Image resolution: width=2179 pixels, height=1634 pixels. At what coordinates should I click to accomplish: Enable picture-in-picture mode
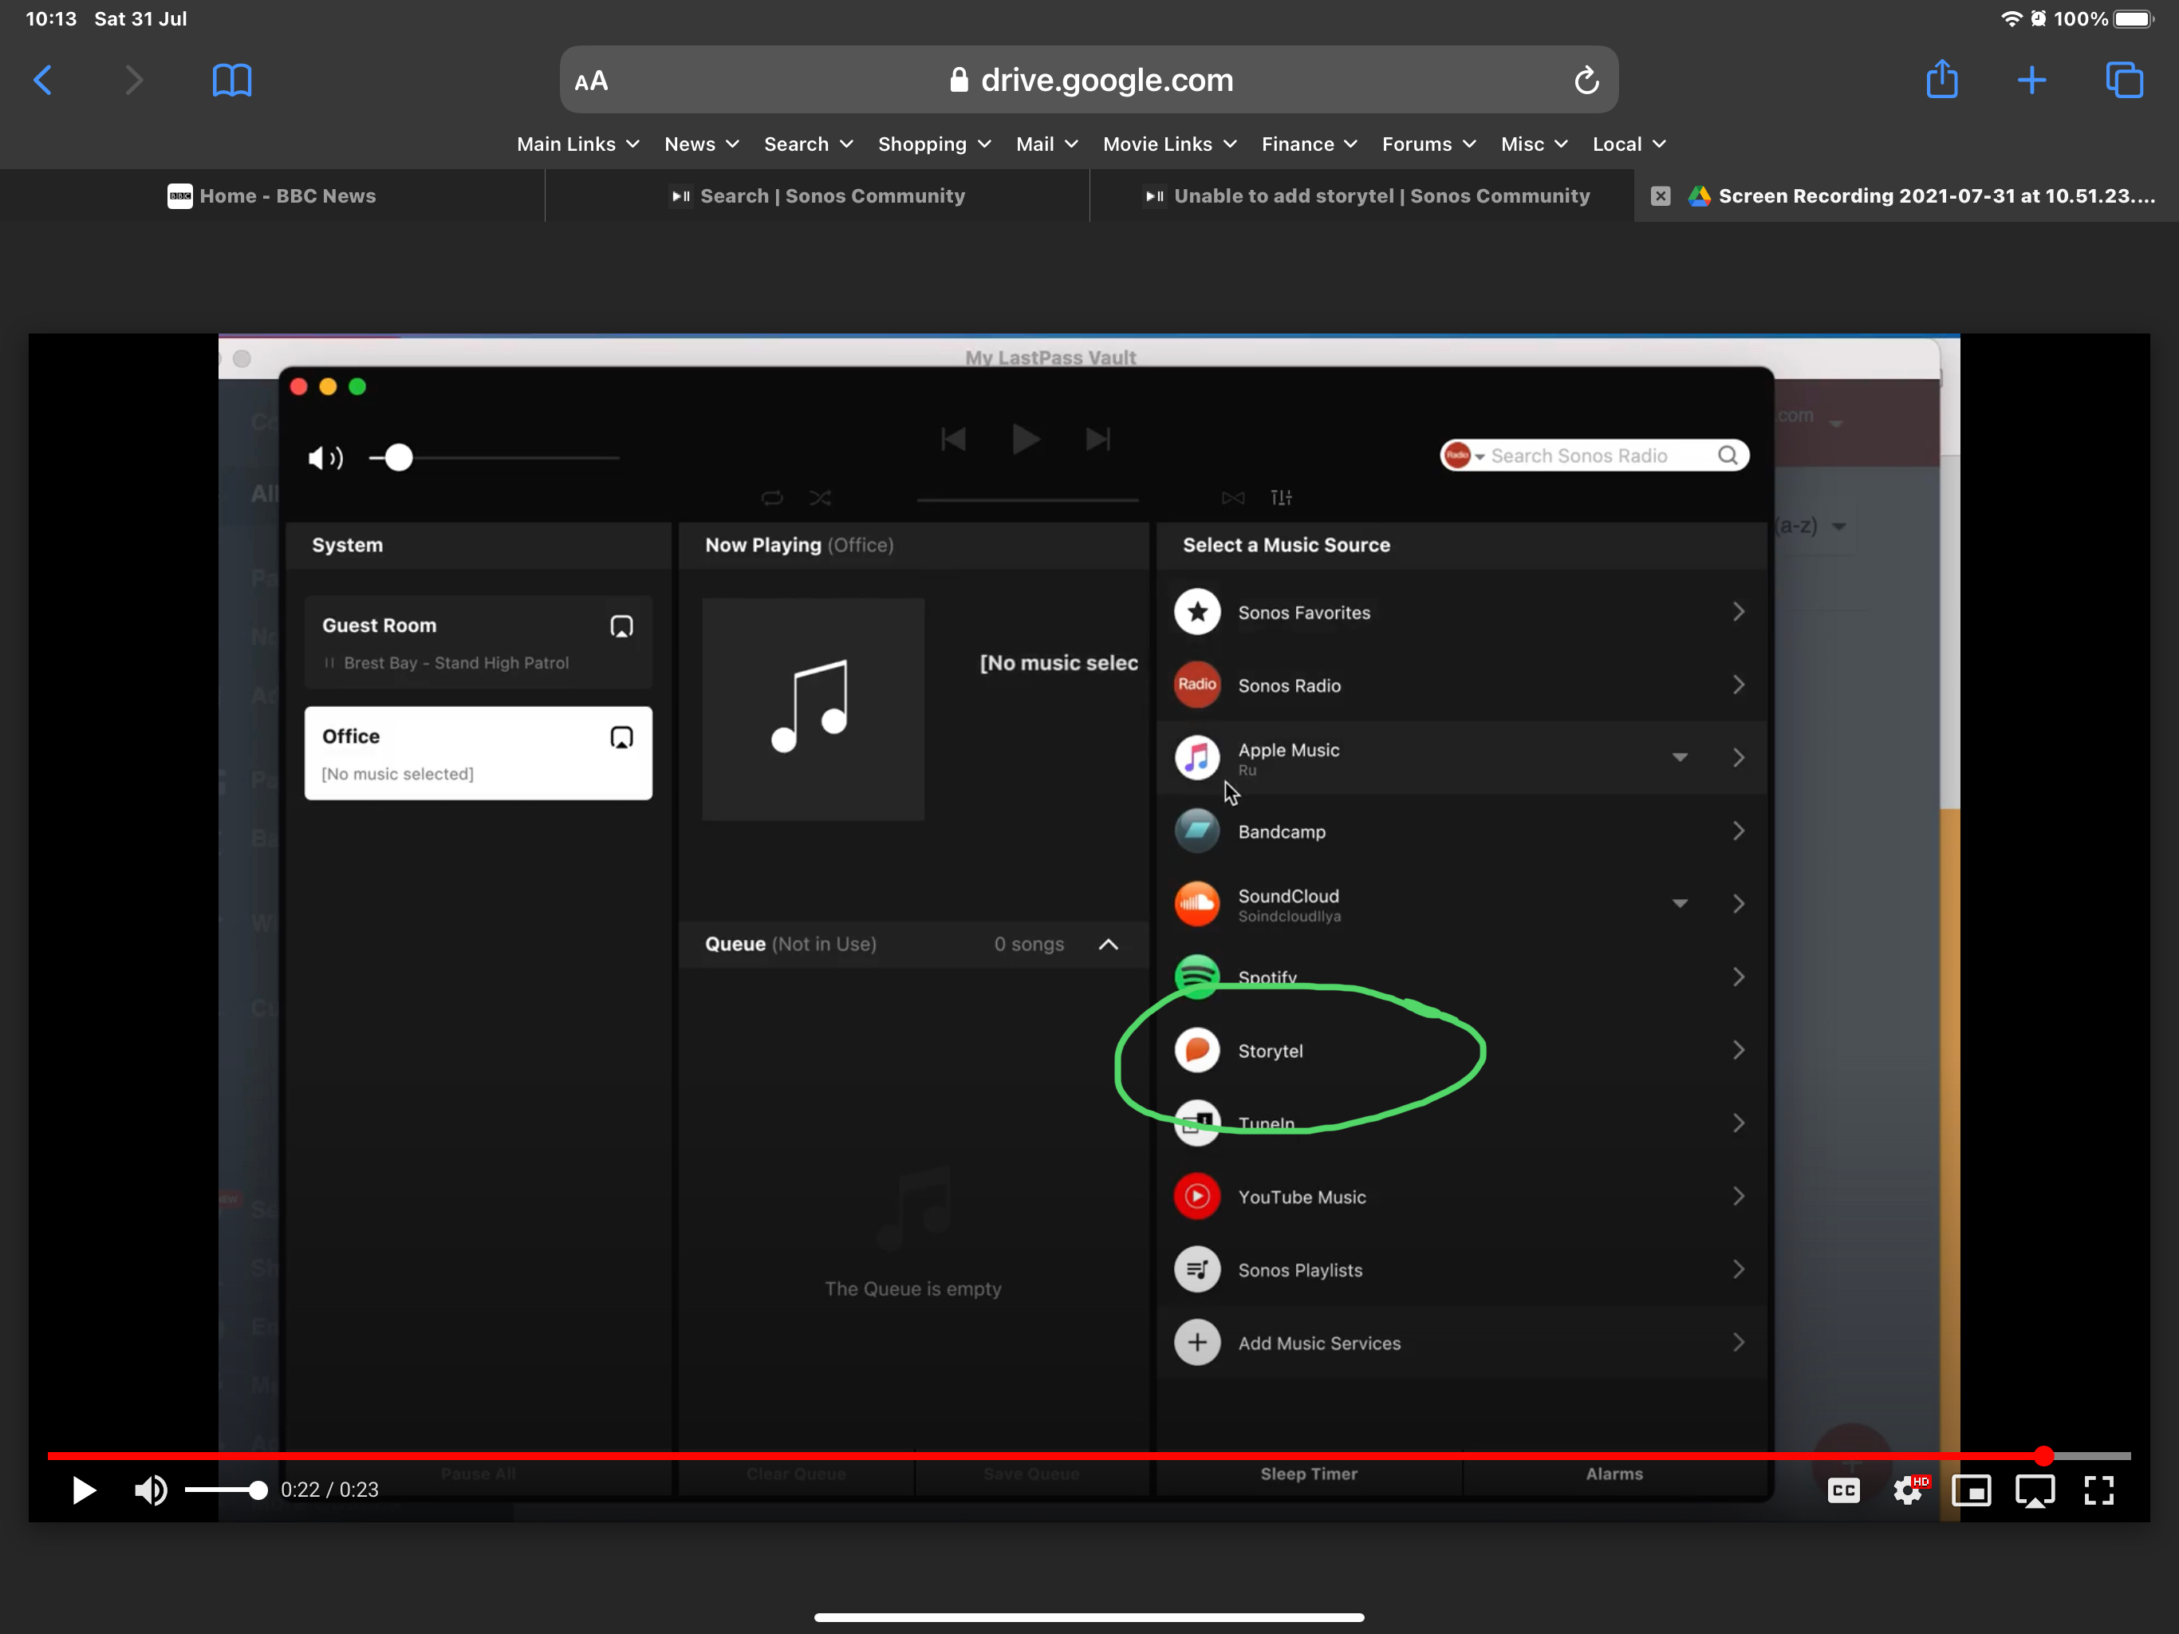click(1971, 1490)
